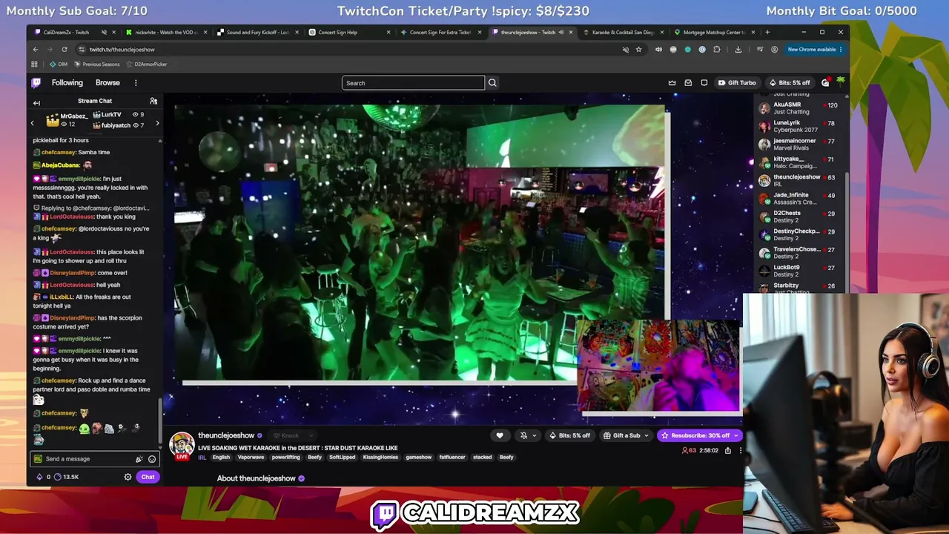Reload the page in Chrome
The height and width of the screenshot is (534, 949).
point(65,50)
